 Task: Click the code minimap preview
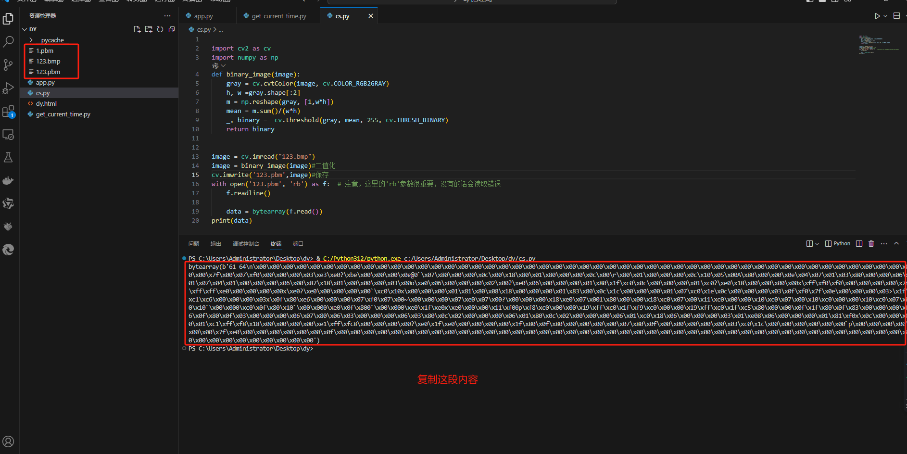coord(879,44)
